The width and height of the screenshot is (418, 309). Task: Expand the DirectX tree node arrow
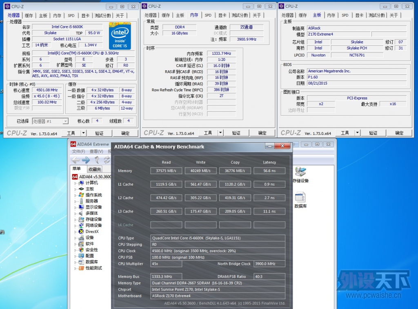coord(76,232)
